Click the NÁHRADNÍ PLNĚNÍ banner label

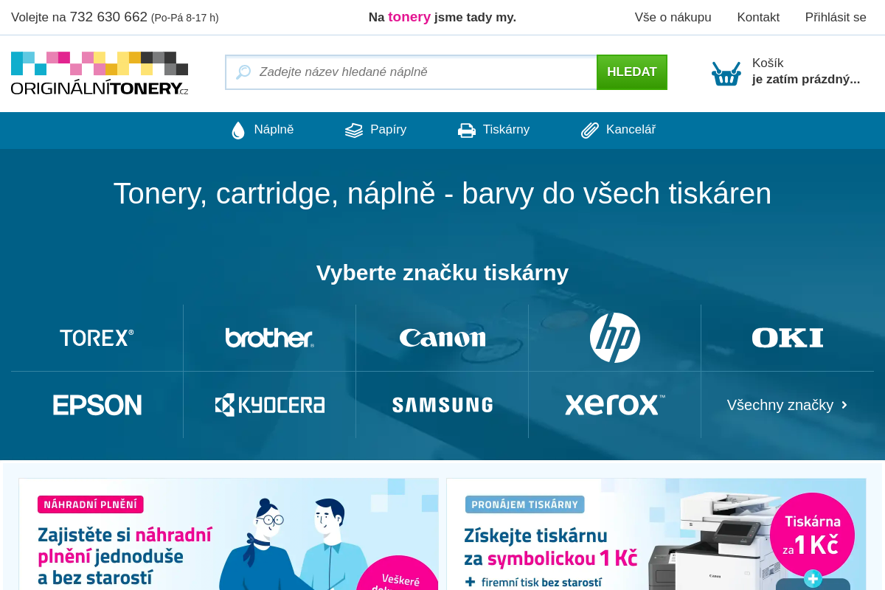[91, 504]
